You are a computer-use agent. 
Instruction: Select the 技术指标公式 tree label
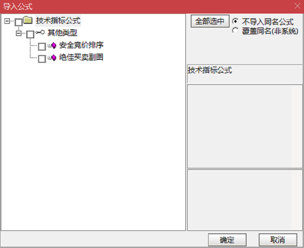click(x=58, y=20)
